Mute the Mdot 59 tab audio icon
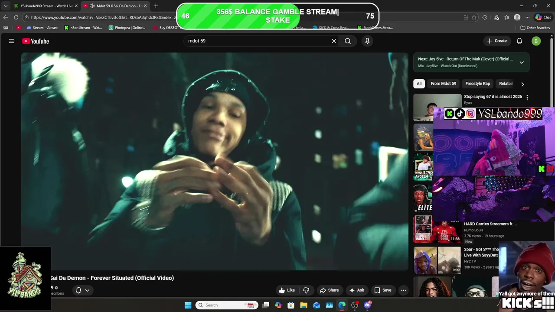This screenshot has width=555, height=312. click(92, 6)
